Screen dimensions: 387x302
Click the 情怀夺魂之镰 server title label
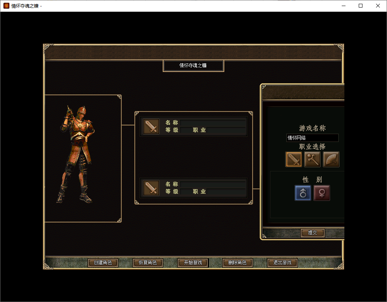tap(193, 65)
